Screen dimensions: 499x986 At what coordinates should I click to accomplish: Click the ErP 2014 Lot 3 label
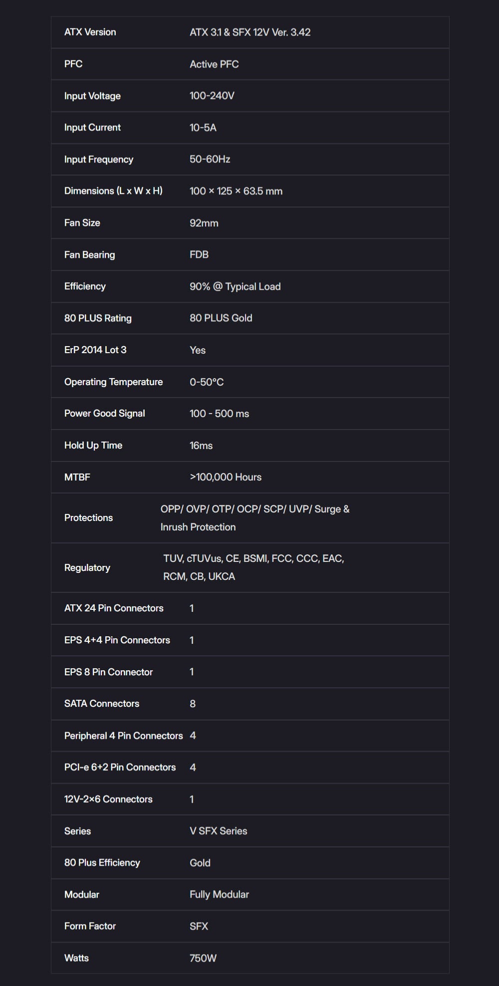point(95,350)
